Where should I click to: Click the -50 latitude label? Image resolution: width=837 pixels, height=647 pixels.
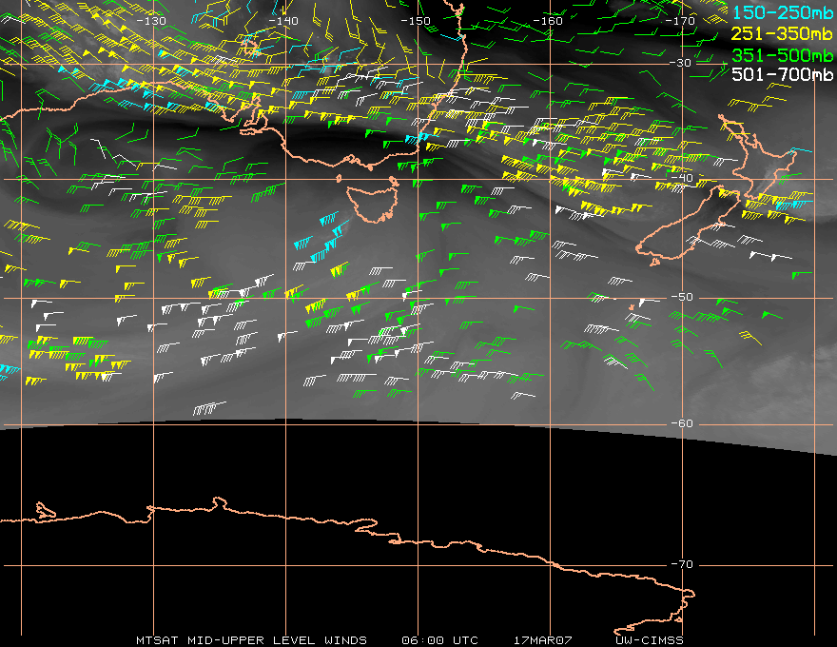point(682,297)
